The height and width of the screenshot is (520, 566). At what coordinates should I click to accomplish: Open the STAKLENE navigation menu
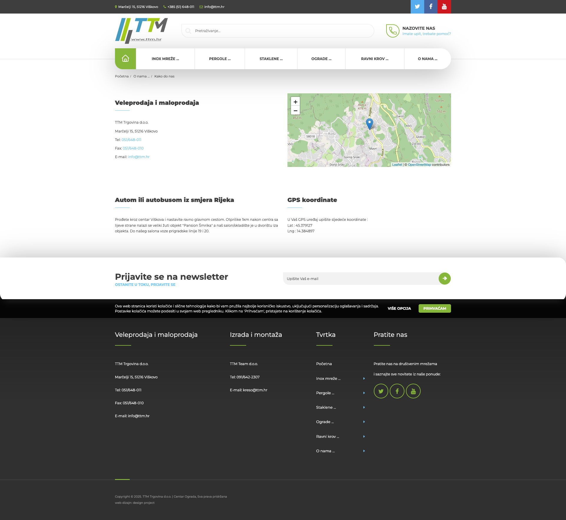coord(271,59)
